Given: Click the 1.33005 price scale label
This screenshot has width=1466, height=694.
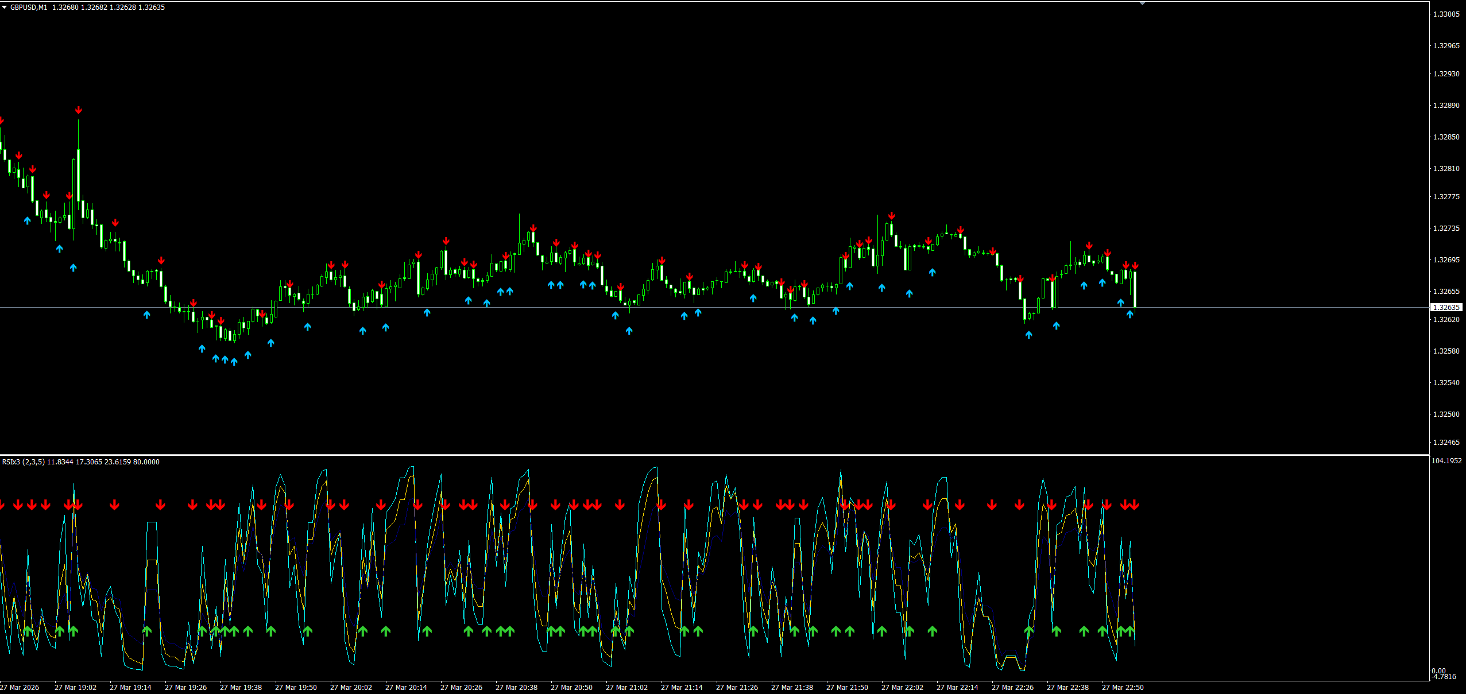Looking at the screenshot, I should coord(1446,14).
